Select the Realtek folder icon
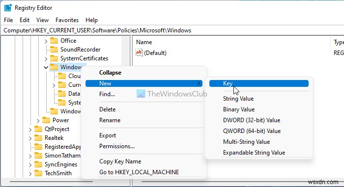Viewport: 344px width, 187px height. 38,138
